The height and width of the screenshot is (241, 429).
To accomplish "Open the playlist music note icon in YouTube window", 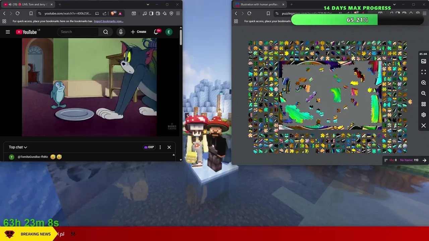I will 144,13.
